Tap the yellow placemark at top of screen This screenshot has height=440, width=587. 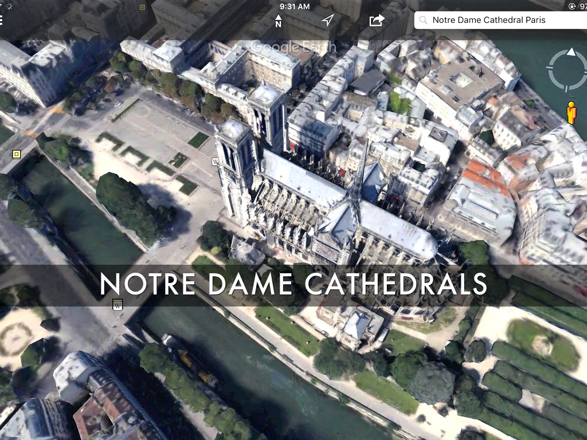[x=142, y=7]
